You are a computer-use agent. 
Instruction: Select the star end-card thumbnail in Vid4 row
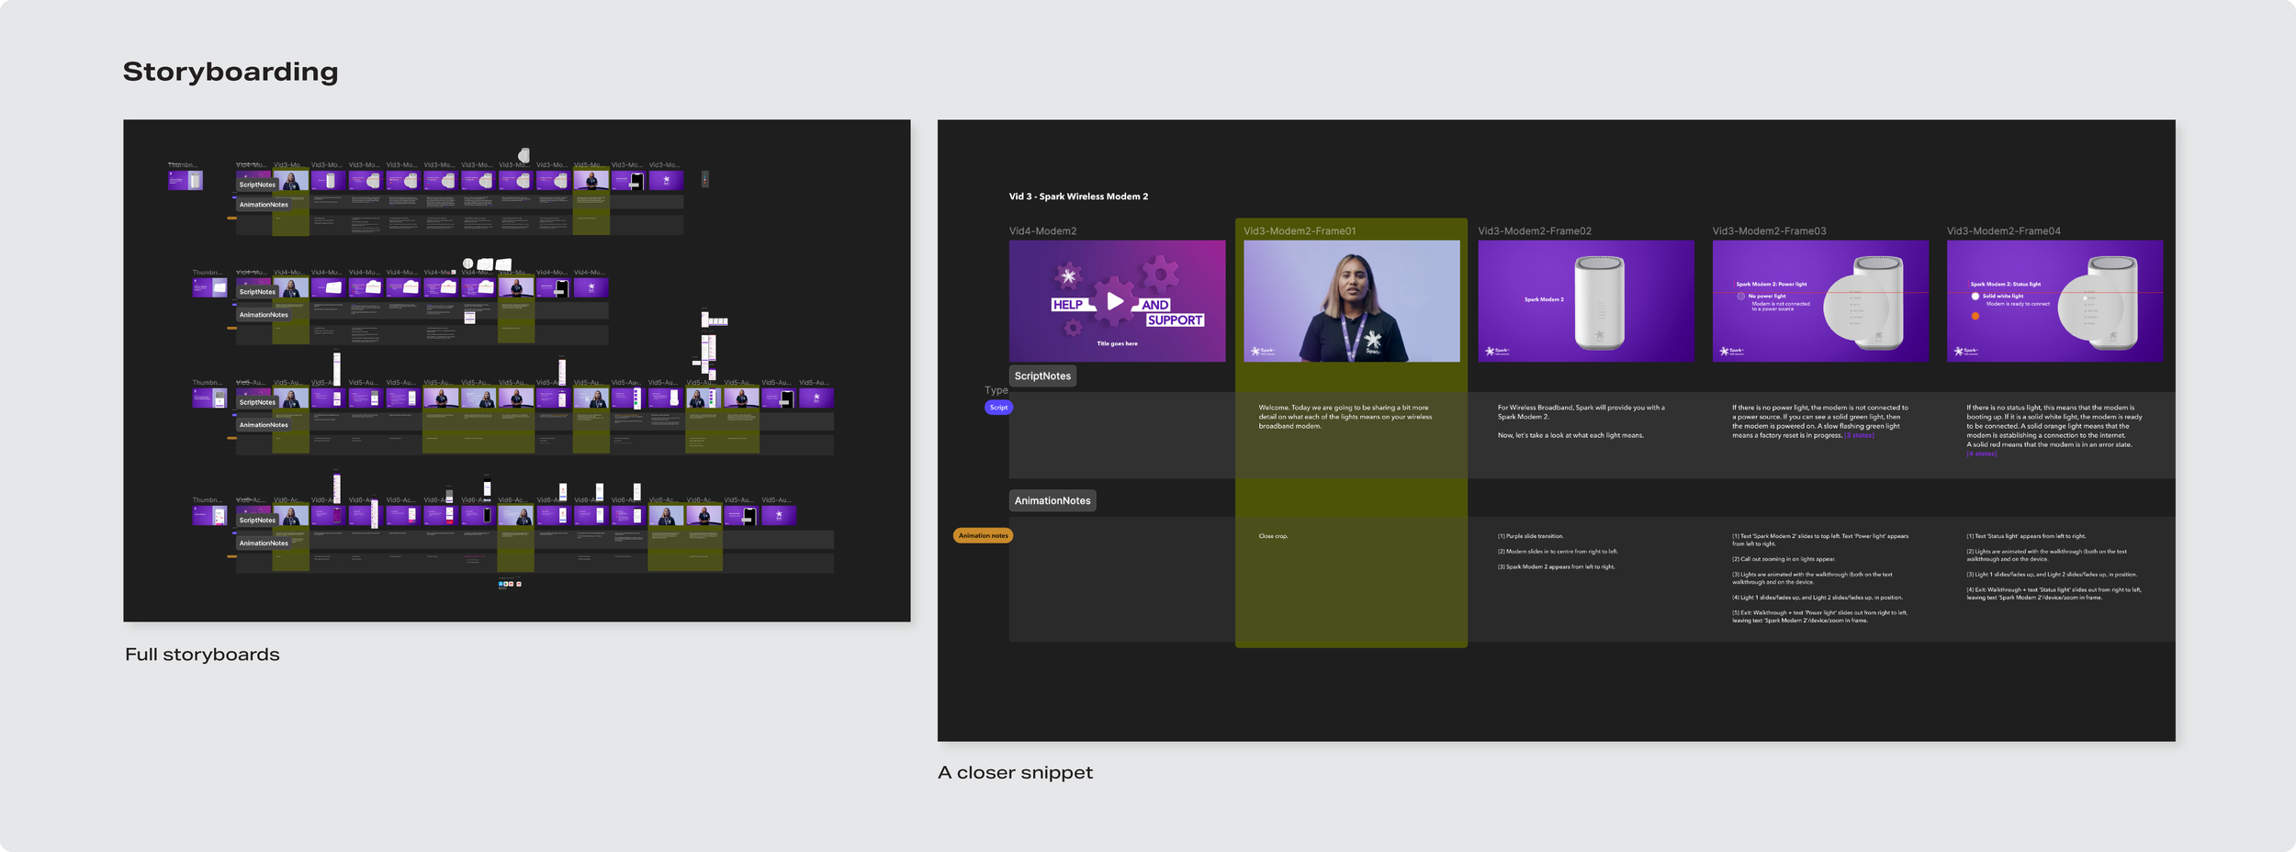[x=591, y=287]
